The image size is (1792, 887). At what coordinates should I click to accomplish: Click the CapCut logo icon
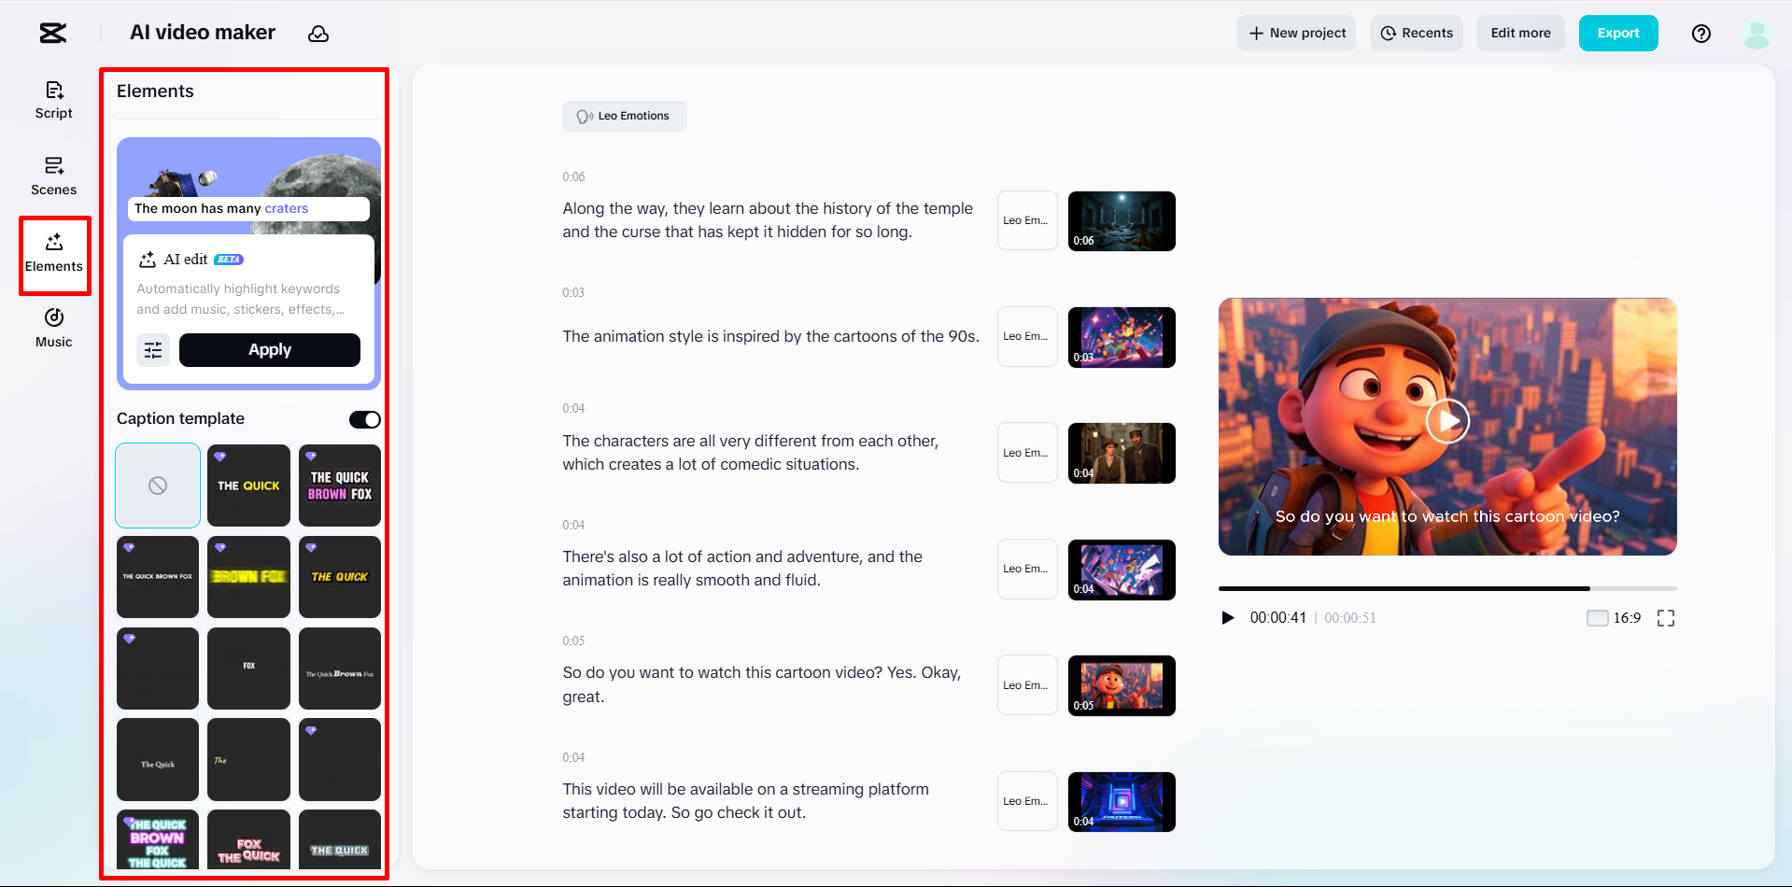point(53,34)
